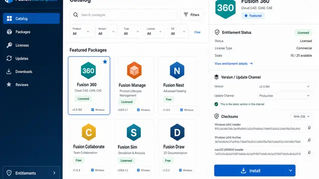Focus the Search packages field
The height and width of the screenshot is (179, 319).
point(123,14)
